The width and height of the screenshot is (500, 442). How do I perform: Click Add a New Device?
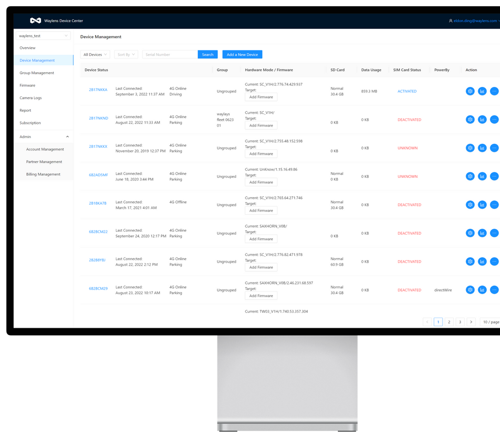click(242, 54)
